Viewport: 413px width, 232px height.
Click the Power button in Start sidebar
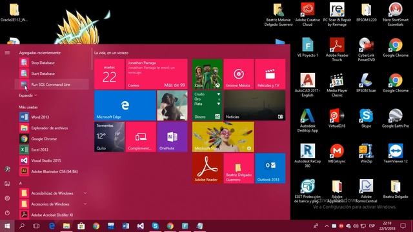[7, 213]
